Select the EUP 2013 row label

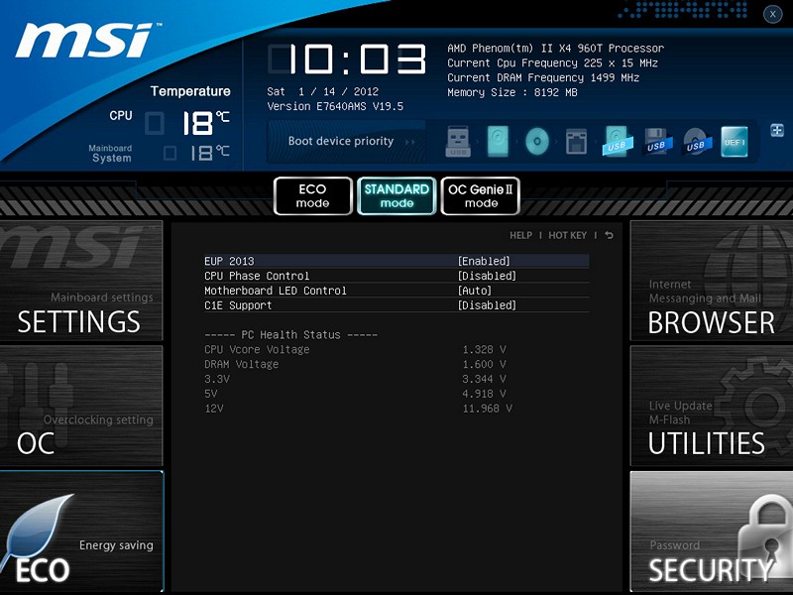pos(229,261)
